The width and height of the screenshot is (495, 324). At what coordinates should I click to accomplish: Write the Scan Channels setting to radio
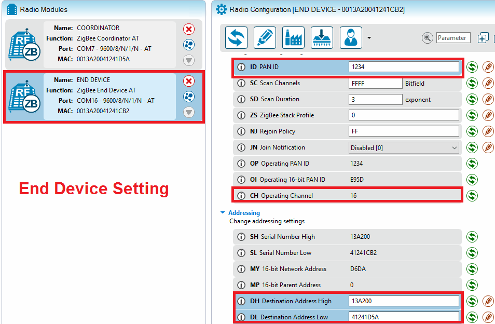pos(488,83)
